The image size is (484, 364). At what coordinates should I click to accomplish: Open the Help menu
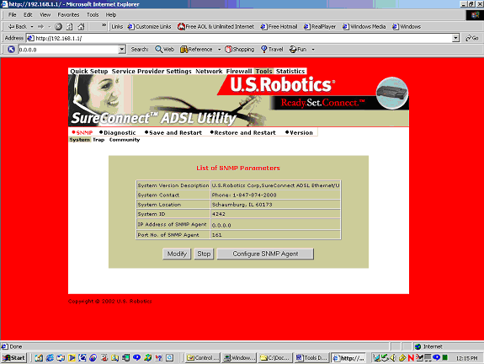pyautogui.click(x=111, y=15)
